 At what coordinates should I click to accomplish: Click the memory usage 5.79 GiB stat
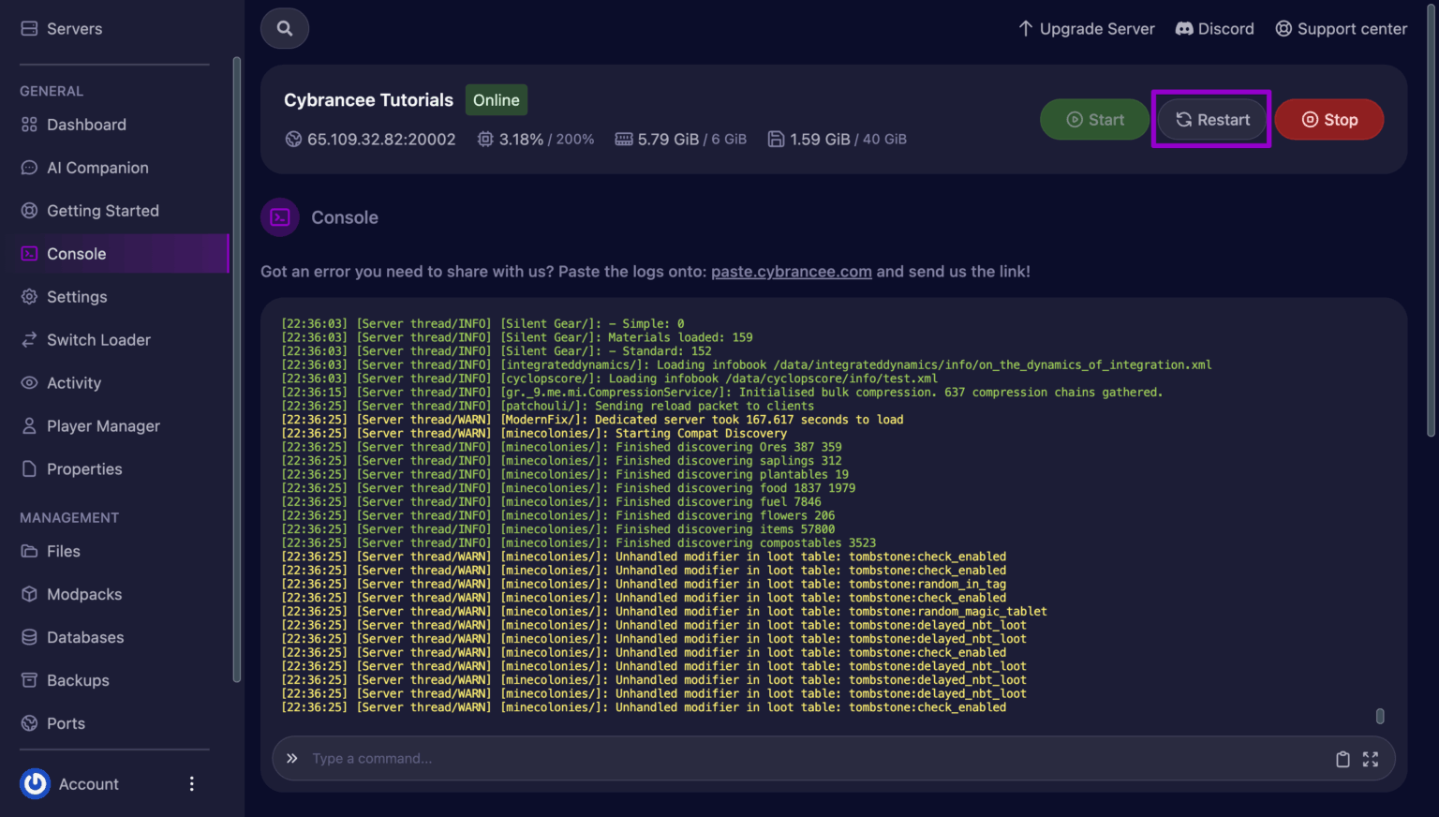click(680, 140)
